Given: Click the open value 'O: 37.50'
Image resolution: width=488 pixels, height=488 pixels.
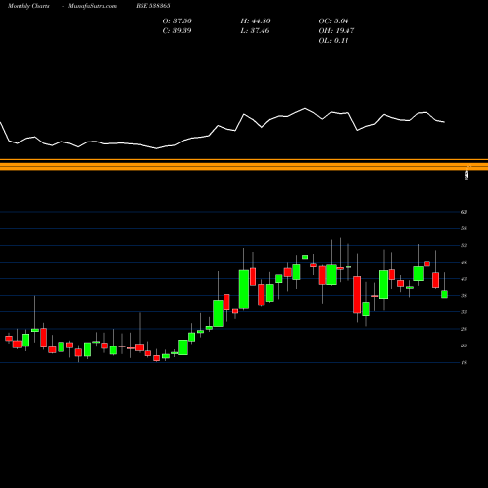Looking at the screenshot, I should (178, 21).
